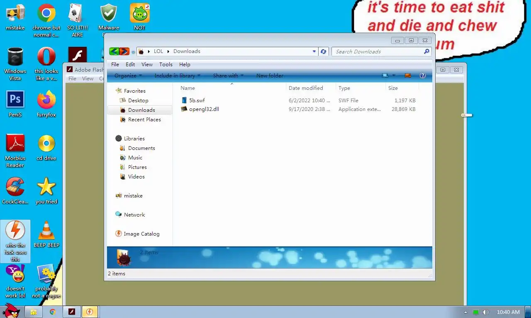Expand breadcrumb arrow before LOL
The width and height of the screenshot is (531, 318).
point(149,51)
